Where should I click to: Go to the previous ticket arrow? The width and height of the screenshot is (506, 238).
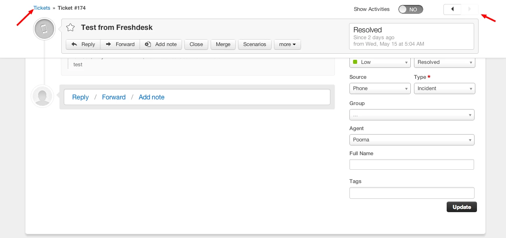[x=452, y=9]
